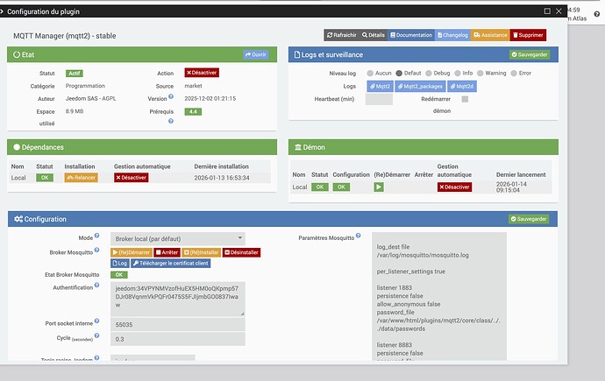
Task: Open the Documentation link
Action: pyautogui.click(x=411, y=35)
